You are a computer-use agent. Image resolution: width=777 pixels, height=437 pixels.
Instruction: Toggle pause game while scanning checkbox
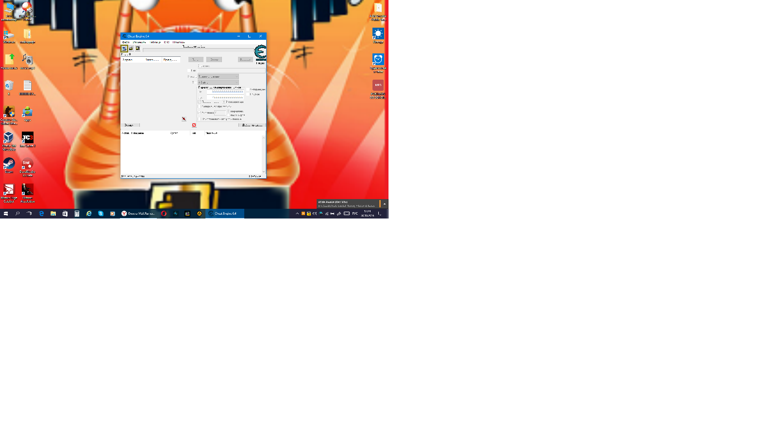tap(199, 119)
